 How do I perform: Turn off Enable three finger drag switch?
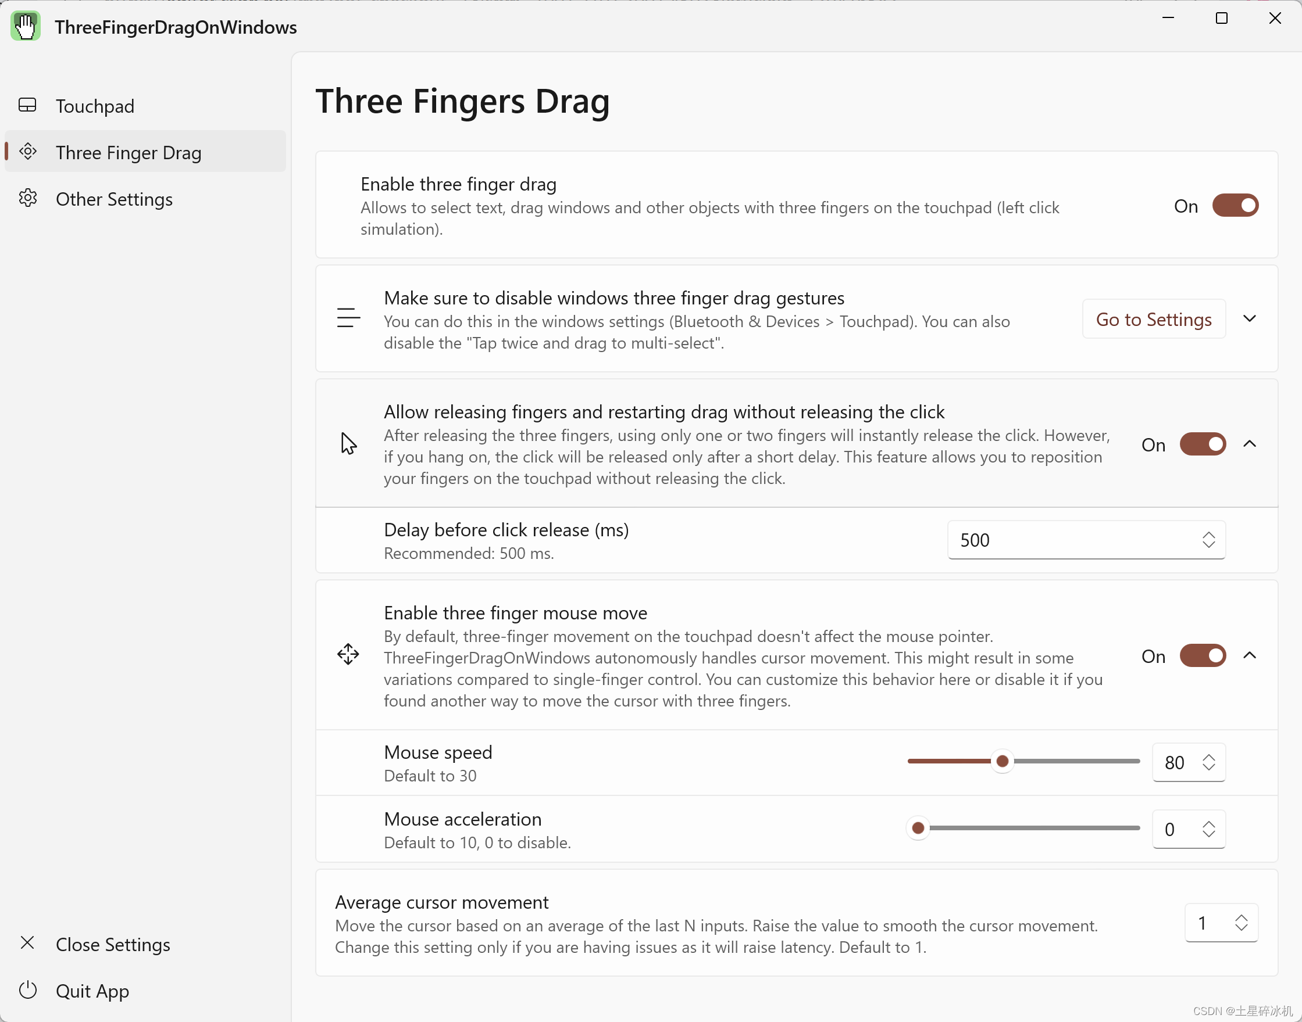coord(1235,206)
